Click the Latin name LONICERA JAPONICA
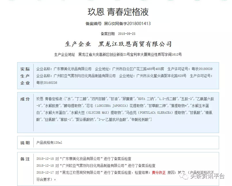 point(112,106)
